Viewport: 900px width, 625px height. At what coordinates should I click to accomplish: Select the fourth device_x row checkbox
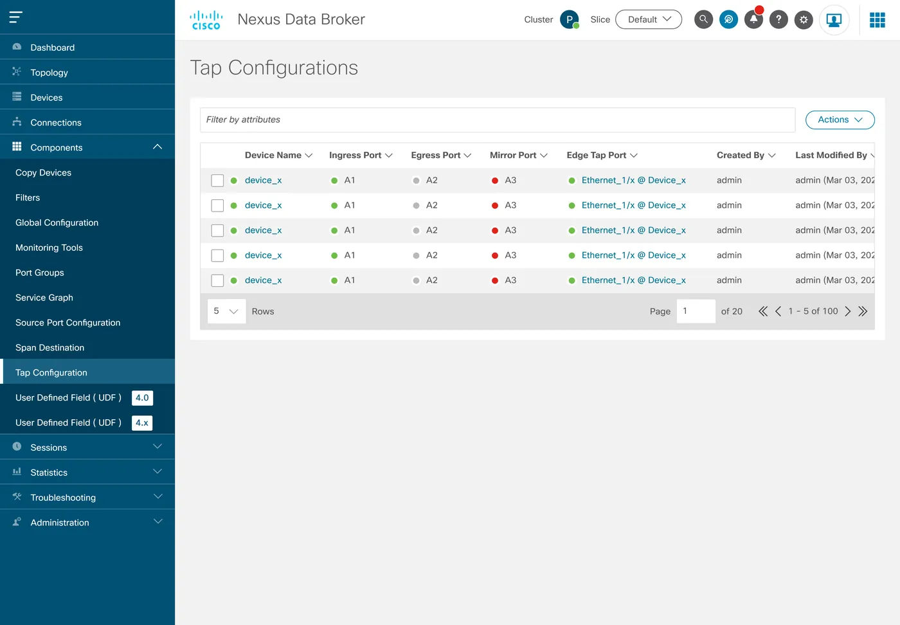point(217,256)
